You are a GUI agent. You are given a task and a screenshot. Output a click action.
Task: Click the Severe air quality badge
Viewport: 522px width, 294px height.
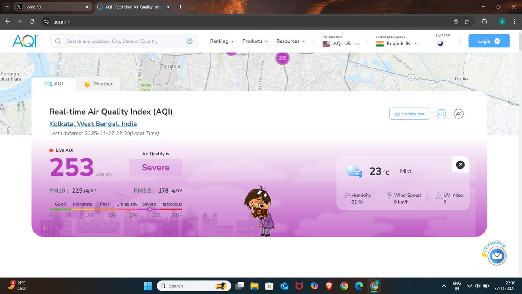pos(156,168)
